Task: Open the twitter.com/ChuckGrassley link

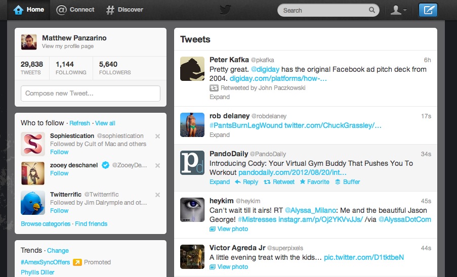Action: [x=333, y=125]
